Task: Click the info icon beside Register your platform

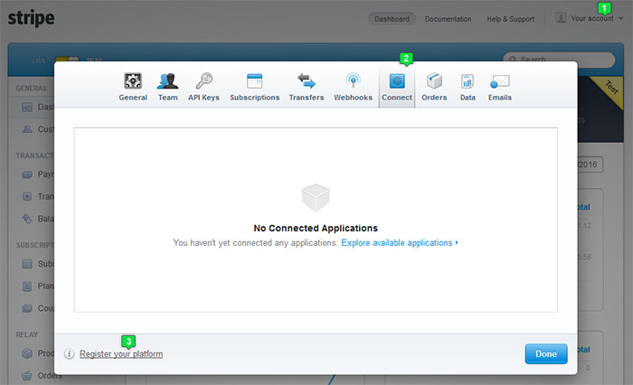Action: [x=69, y=354]
